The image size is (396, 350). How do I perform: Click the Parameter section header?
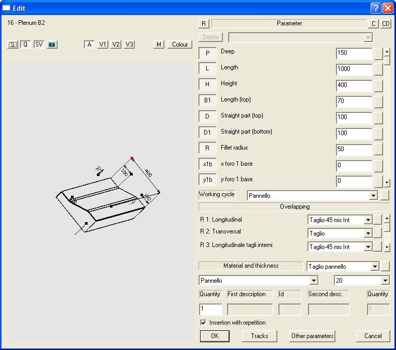[289, 24]
